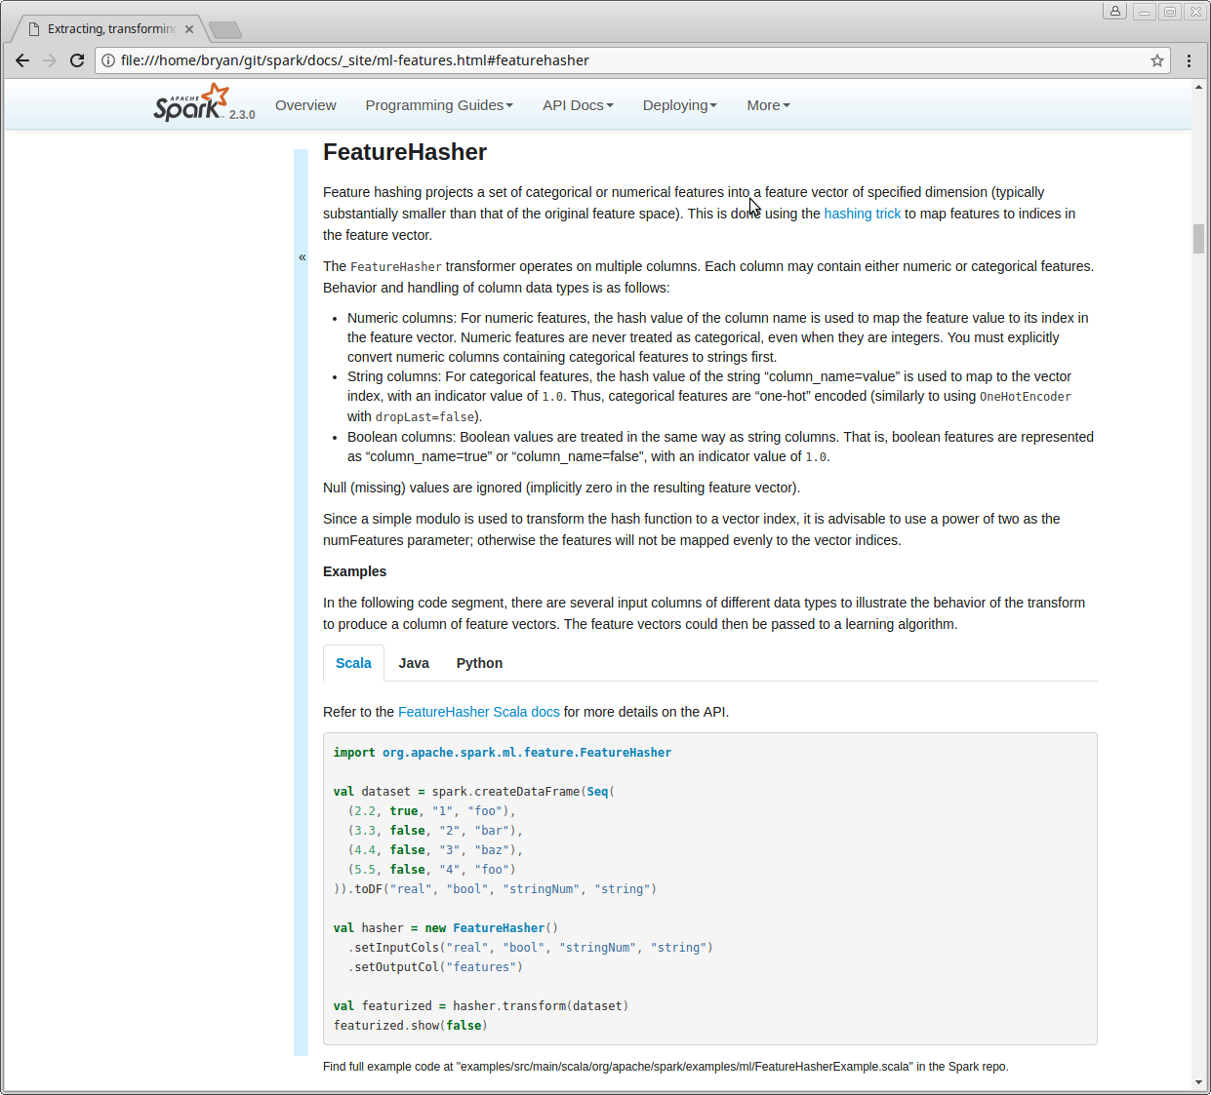View site information icon in address bar
Viewport: 1211px width, 1095px height.
pos(108,60)
